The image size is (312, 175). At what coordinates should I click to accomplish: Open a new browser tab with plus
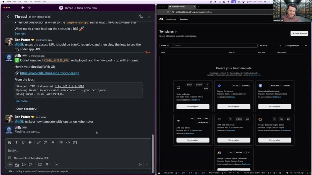tap(199, 7)
